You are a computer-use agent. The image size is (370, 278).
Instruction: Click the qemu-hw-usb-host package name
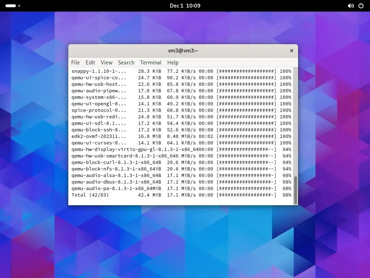point(99,84)
